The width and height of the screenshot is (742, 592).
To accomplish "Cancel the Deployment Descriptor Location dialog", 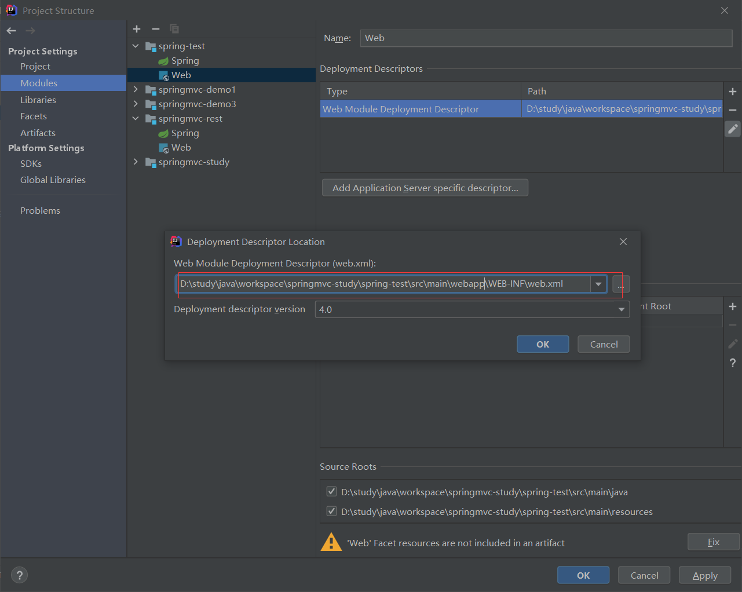I will coord(604,344).
